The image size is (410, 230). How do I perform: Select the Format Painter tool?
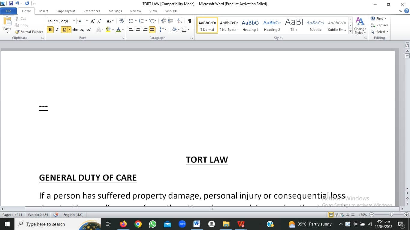(x=29, y=32)
